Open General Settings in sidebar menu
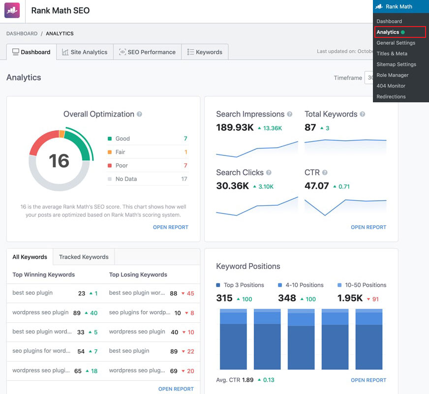 pyautogui.click(x=396, y=43)
